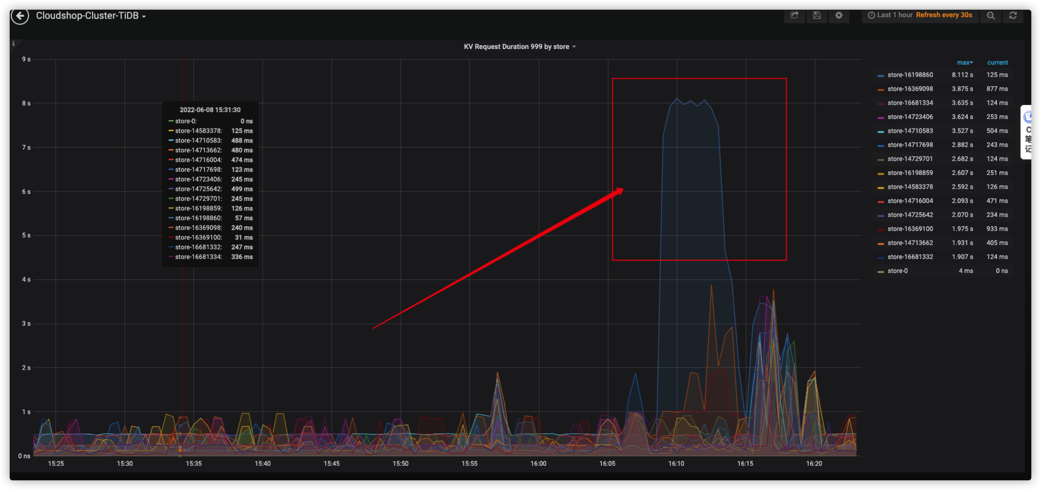This screenshot has height=490, width=1041.
Task: Toggle series store-14729701 in legend
Action: coord(910,159)
